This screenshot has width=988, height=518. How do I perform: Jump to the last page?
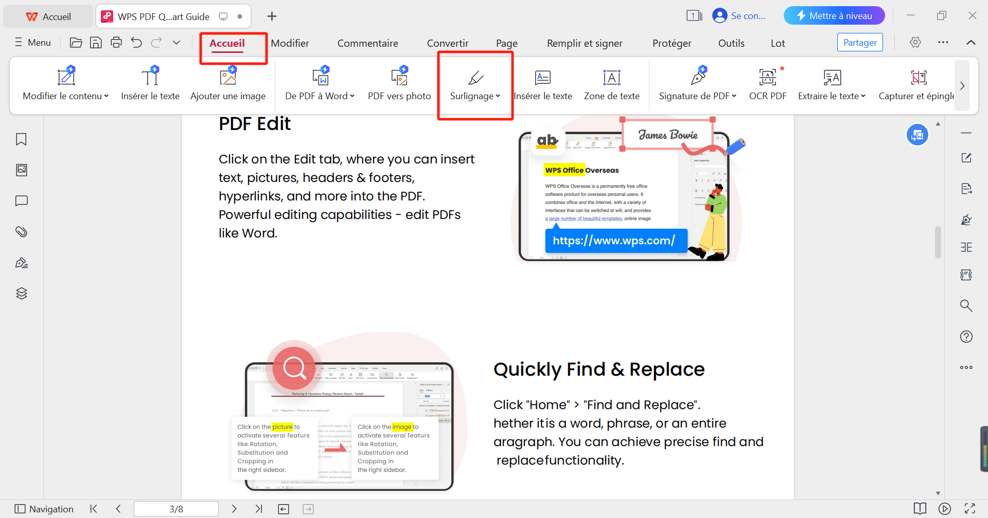[258, 509]
